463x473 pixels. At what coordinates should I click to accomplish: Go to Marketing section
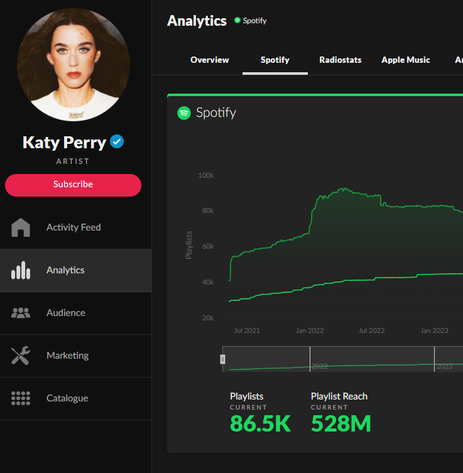click(76, 356)
